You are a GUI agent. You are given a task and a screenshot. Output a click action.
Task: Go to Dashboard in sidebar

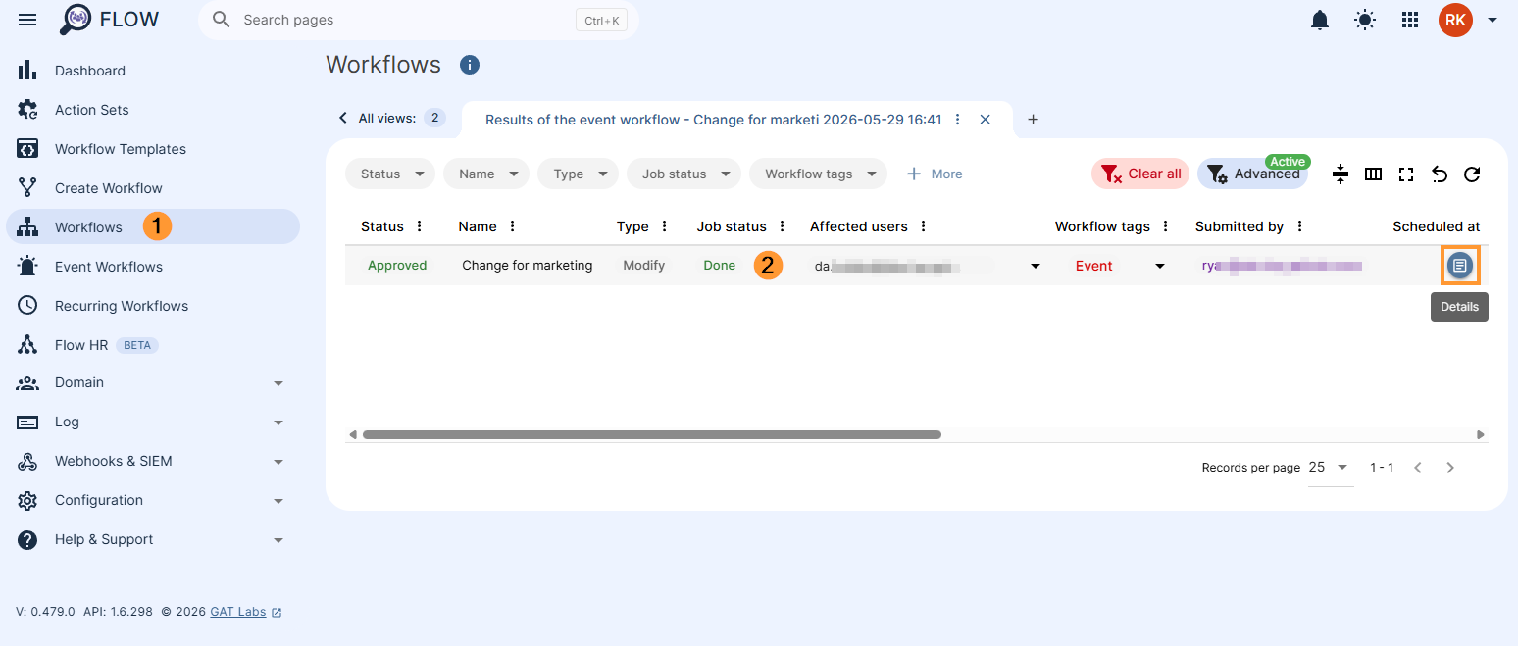point(152,71)
